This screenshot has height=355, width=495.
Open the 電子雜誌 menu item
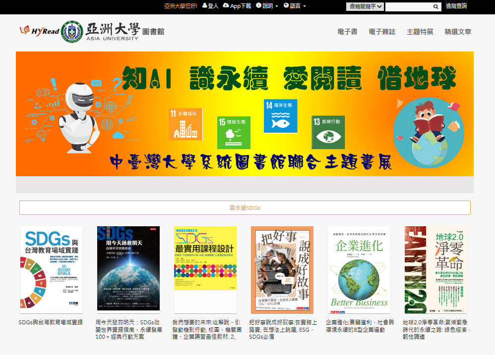click(x=382, y=32)
